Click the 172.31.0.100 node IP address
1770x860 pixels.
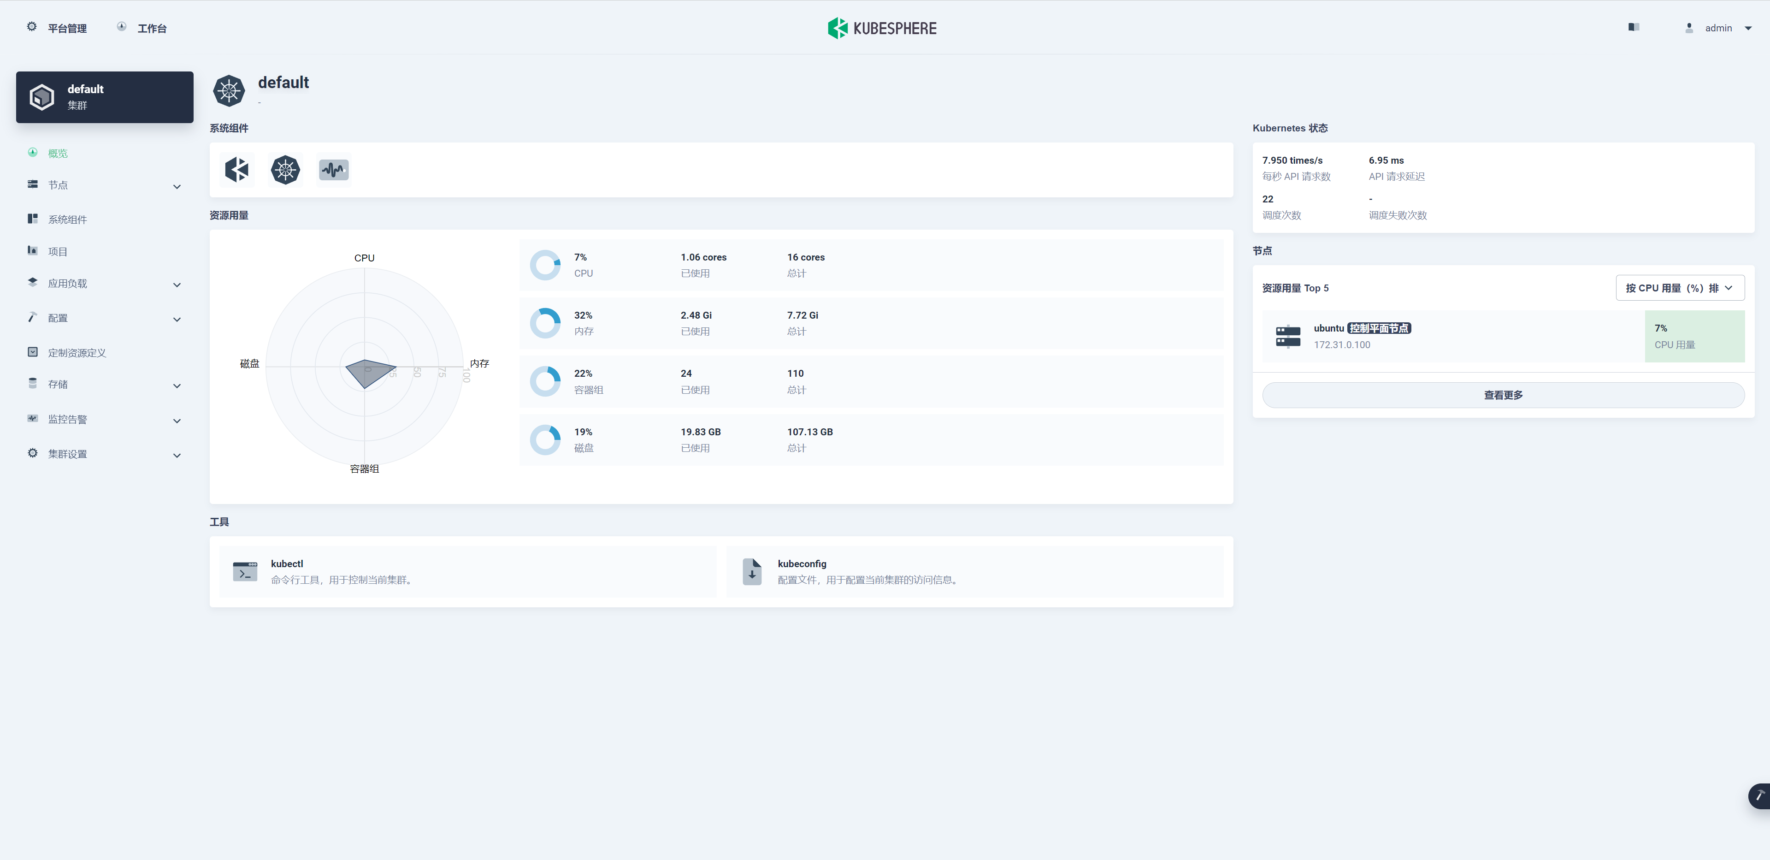click(x=1342, y=344)
